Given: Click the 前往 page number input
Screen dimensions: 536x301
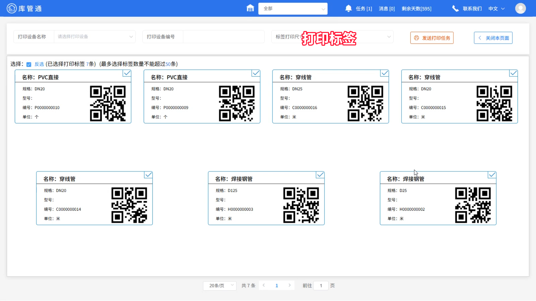Looking at the screenshot, I should 321,286.
